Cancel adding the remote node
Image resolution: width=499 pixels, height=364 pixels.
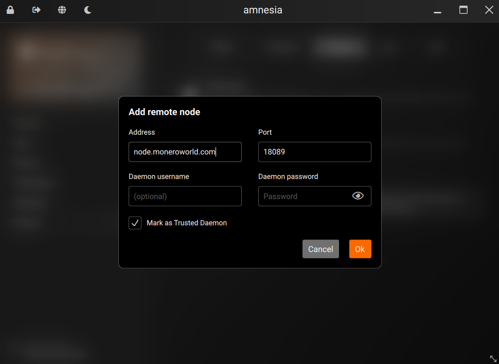pyautogui.click(x=320, y=249)
